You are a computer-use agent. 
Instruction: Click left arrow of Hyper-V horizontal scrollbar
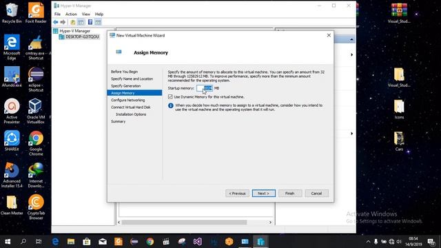119,222
